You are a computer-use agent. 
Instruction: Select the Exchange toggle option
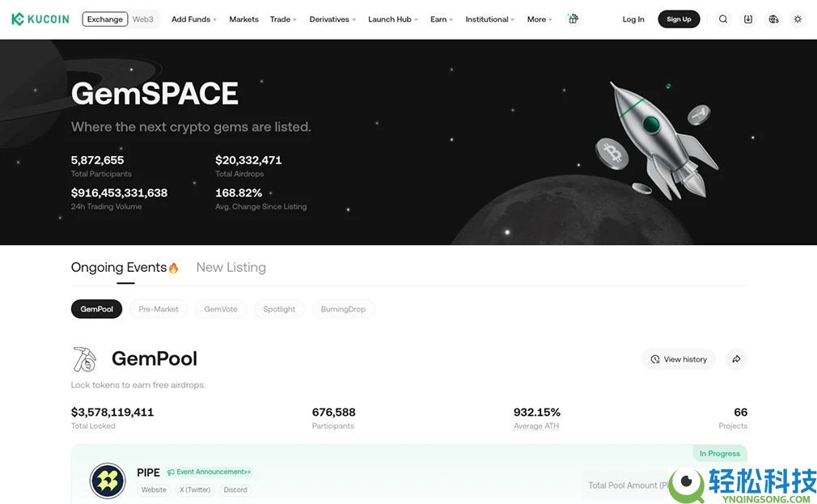[105, 19]
